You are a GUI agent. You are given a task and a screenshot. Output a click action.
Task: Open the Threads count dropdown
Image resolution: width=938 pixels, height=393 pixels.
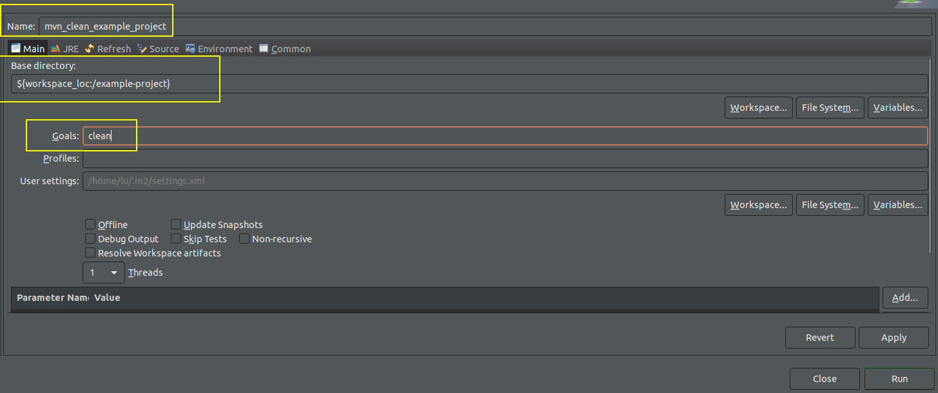tap(104, 273)
